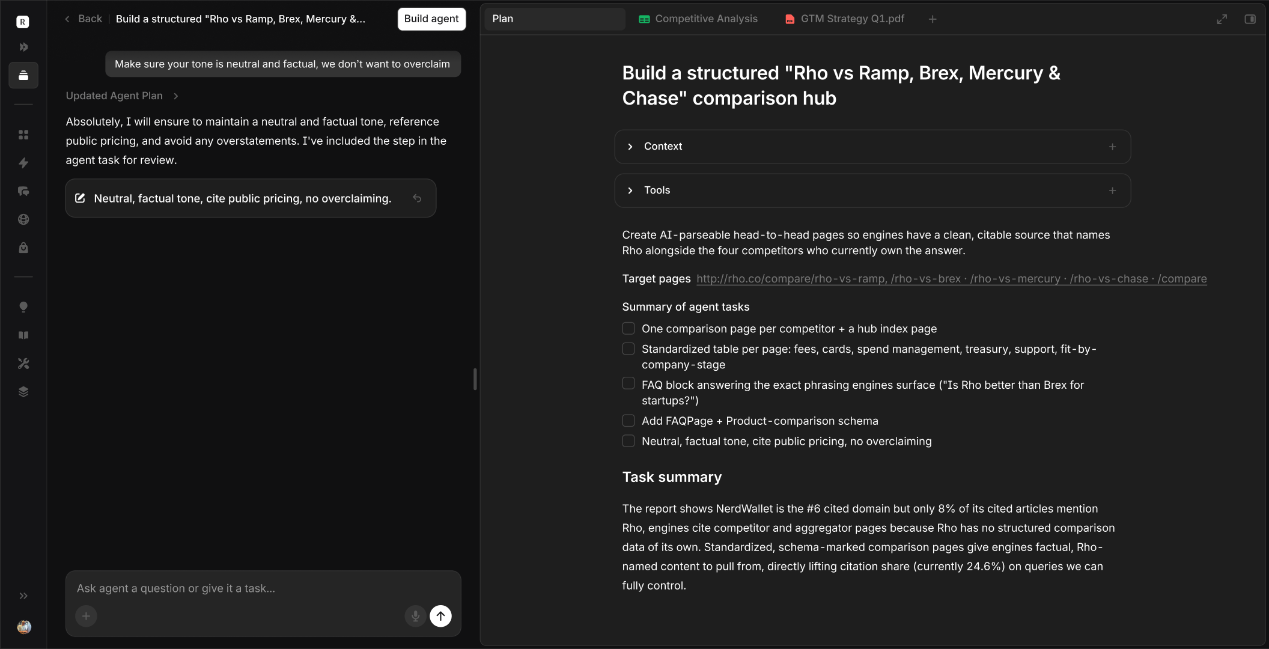
Task: Click the agent reply 'Absolutely, I will ensure'
Action: (256, 141)
